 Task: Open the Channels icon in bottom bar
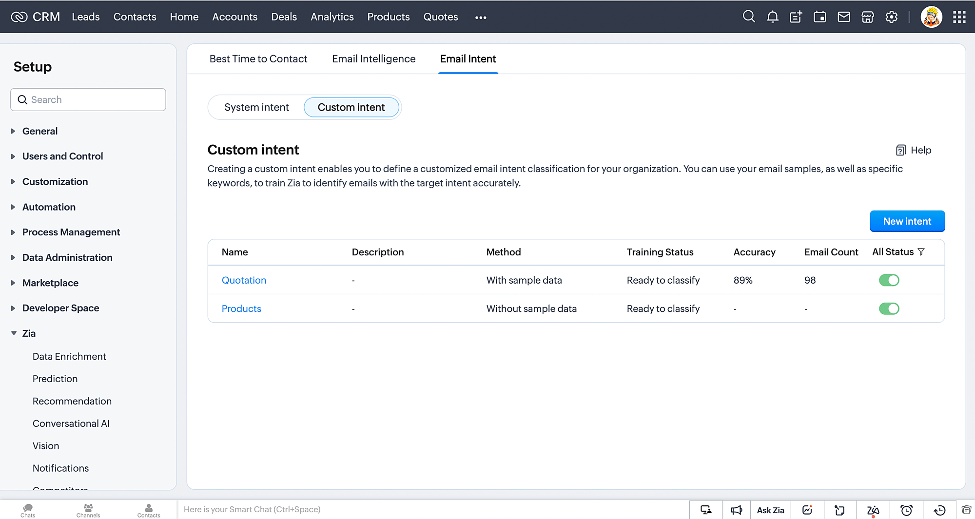88,510
